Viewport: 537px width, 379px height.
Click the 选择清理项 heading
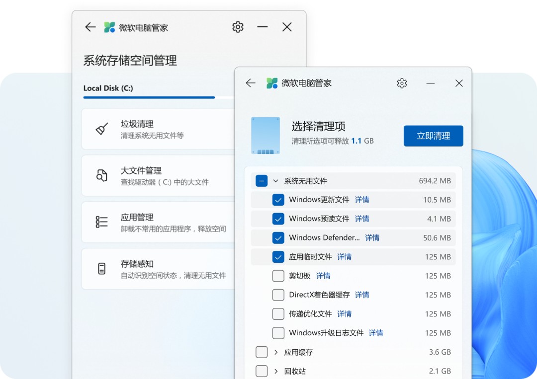pos(319,127)
